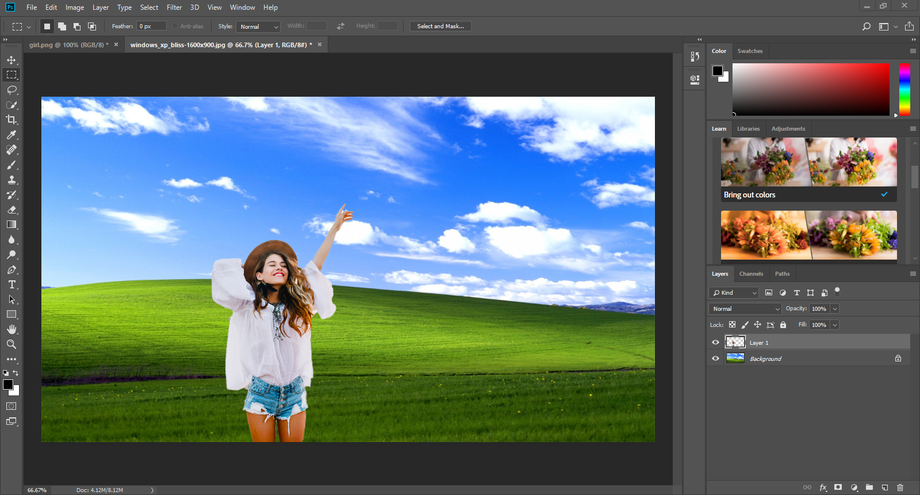Viewport: 920px width, 495px height.
Task: Open the Kind filter dropdown
Action: point(734,293)
